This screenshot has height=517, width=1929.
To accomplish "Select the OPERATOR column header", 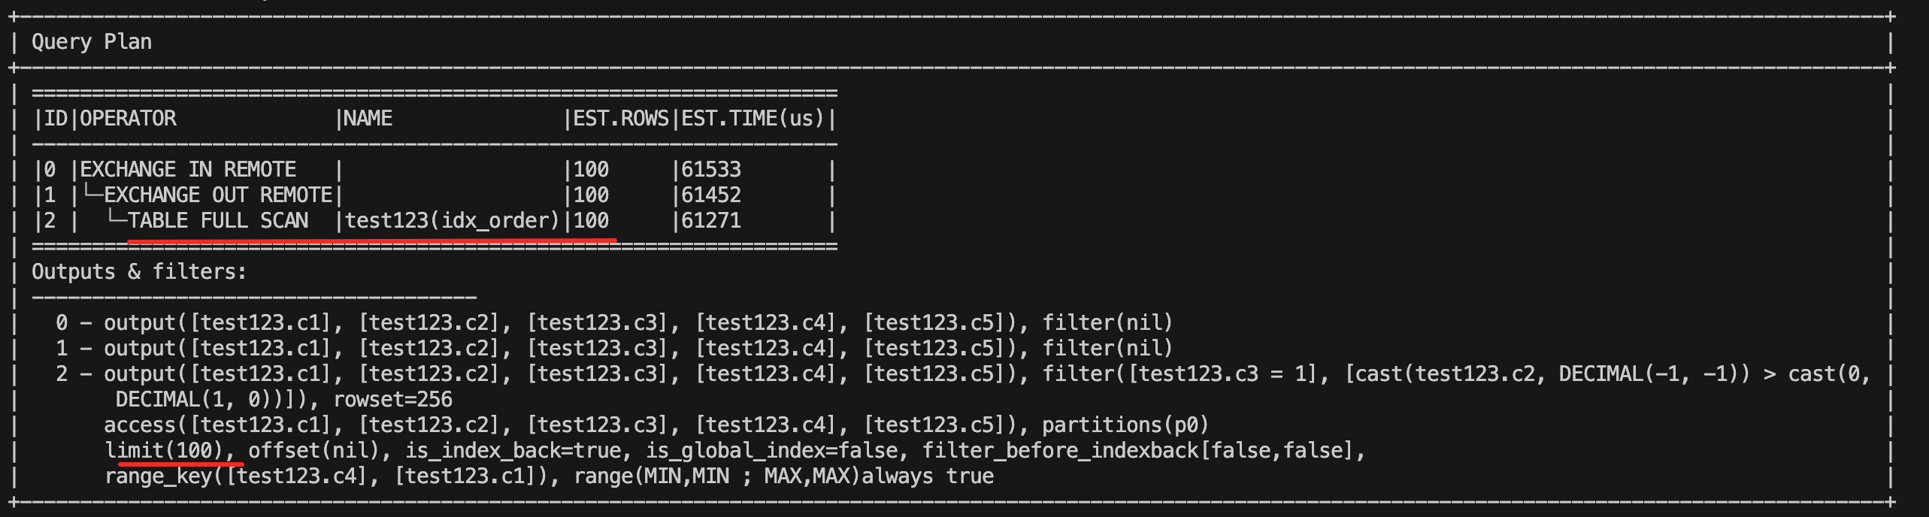I will (128, 119).
